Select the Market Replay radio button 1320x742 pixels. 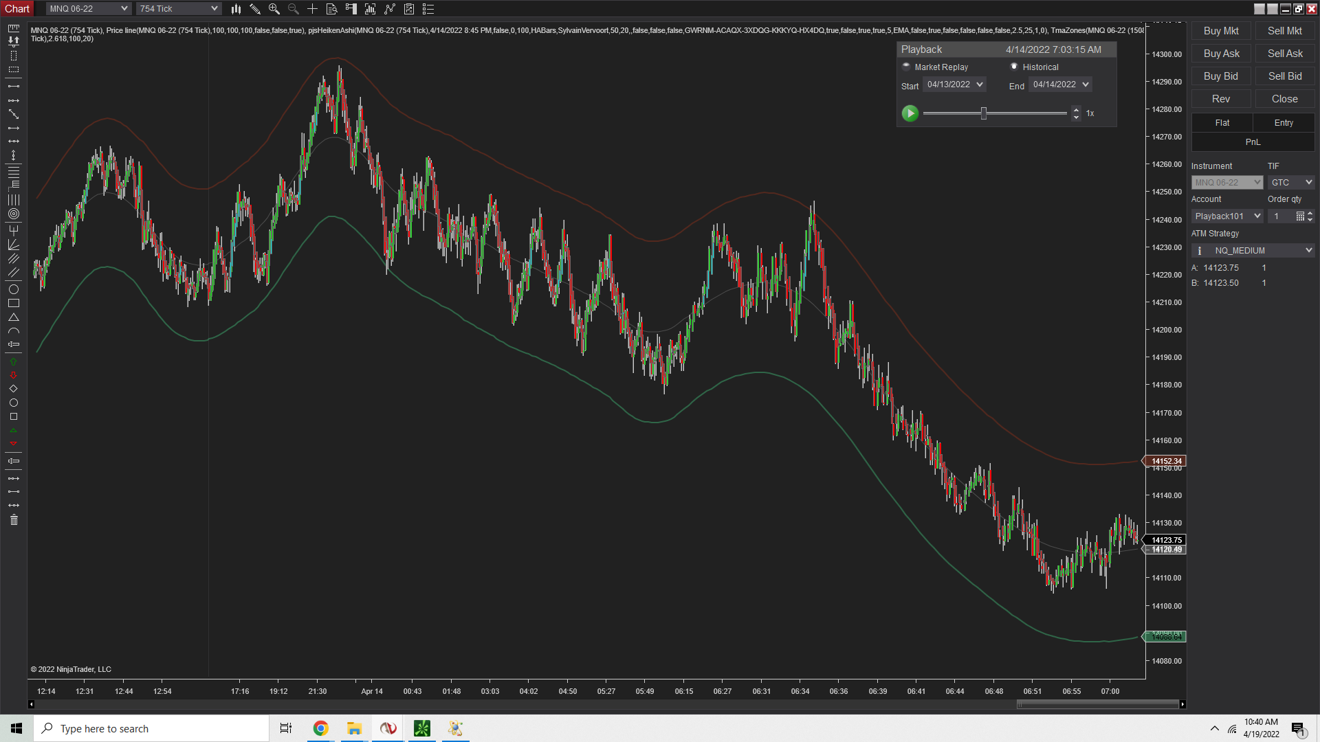click(x=906, y=67)
